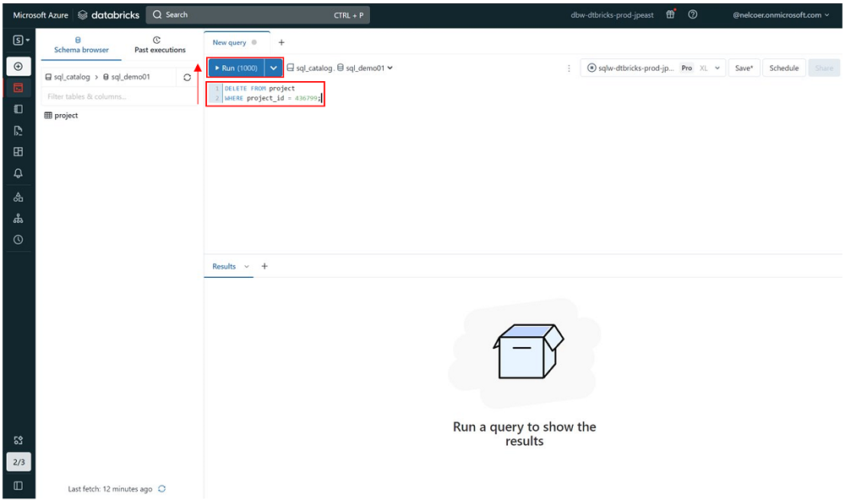
Task: Click the New create plus icon in sidebar
Action: [19, 66]
